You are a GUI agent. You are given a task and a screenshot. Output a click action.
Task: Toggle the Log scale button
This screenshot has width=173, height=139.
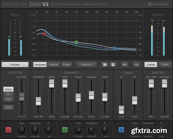(136, 65)
